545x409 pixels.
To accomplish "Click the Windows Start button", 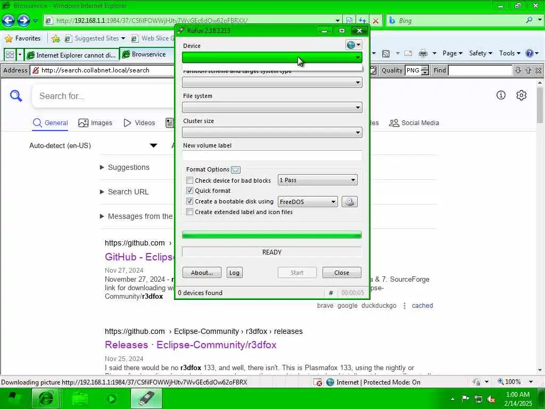I will tap(14, 398).
